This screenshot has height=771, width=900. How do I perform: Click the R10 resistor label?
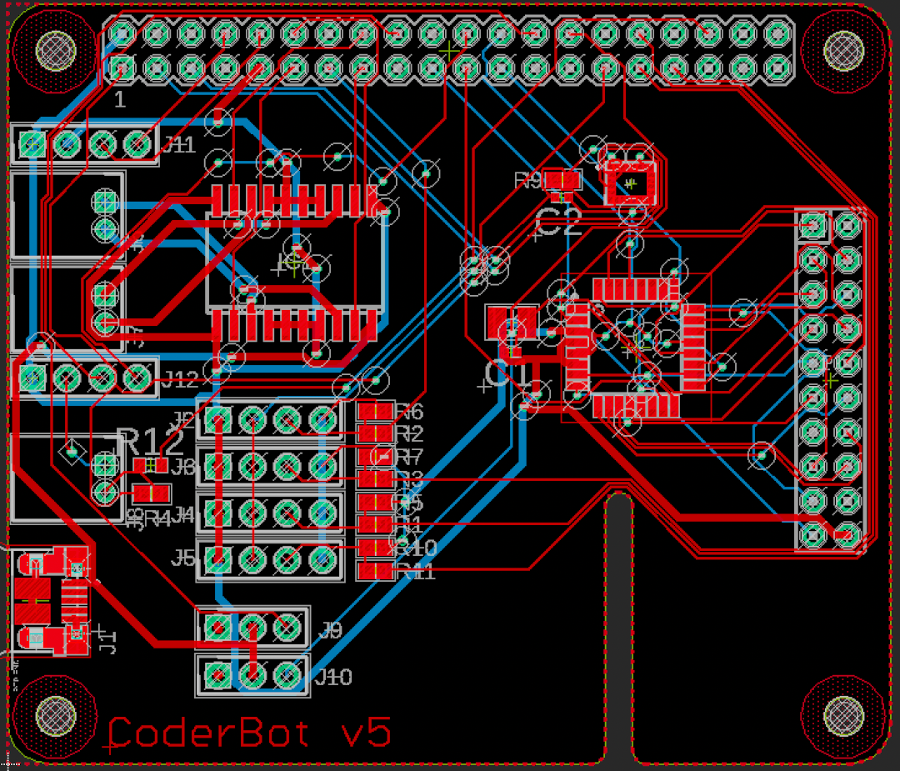pos(416,548)
